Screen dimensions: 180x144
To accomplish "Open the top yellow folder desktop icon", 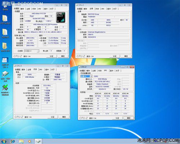I will coord(5,18).
